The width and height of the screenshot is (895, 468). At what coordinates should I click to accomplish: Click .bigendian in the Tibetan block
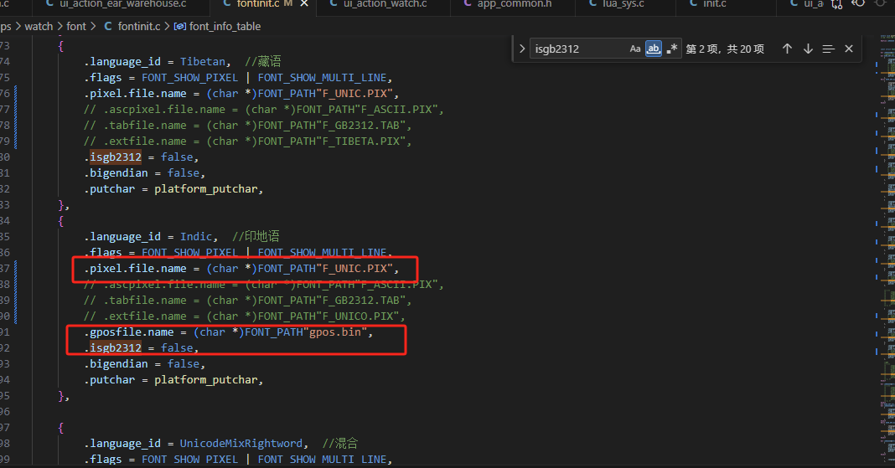click(x=116, y=173)
